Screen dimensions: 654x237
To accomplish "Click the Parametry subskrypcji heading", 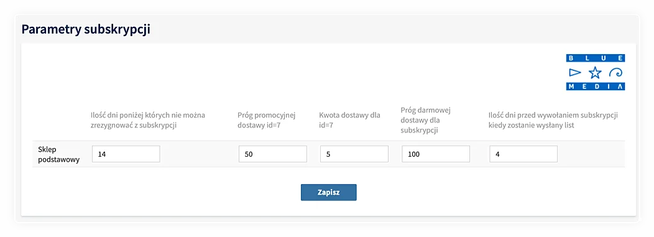I will click(x=86, y=30).
